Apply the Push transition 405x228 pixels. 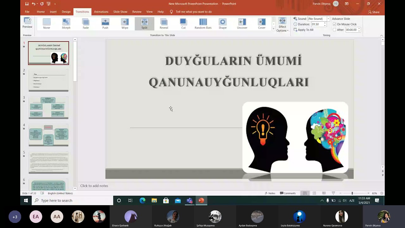click(105, 24)
